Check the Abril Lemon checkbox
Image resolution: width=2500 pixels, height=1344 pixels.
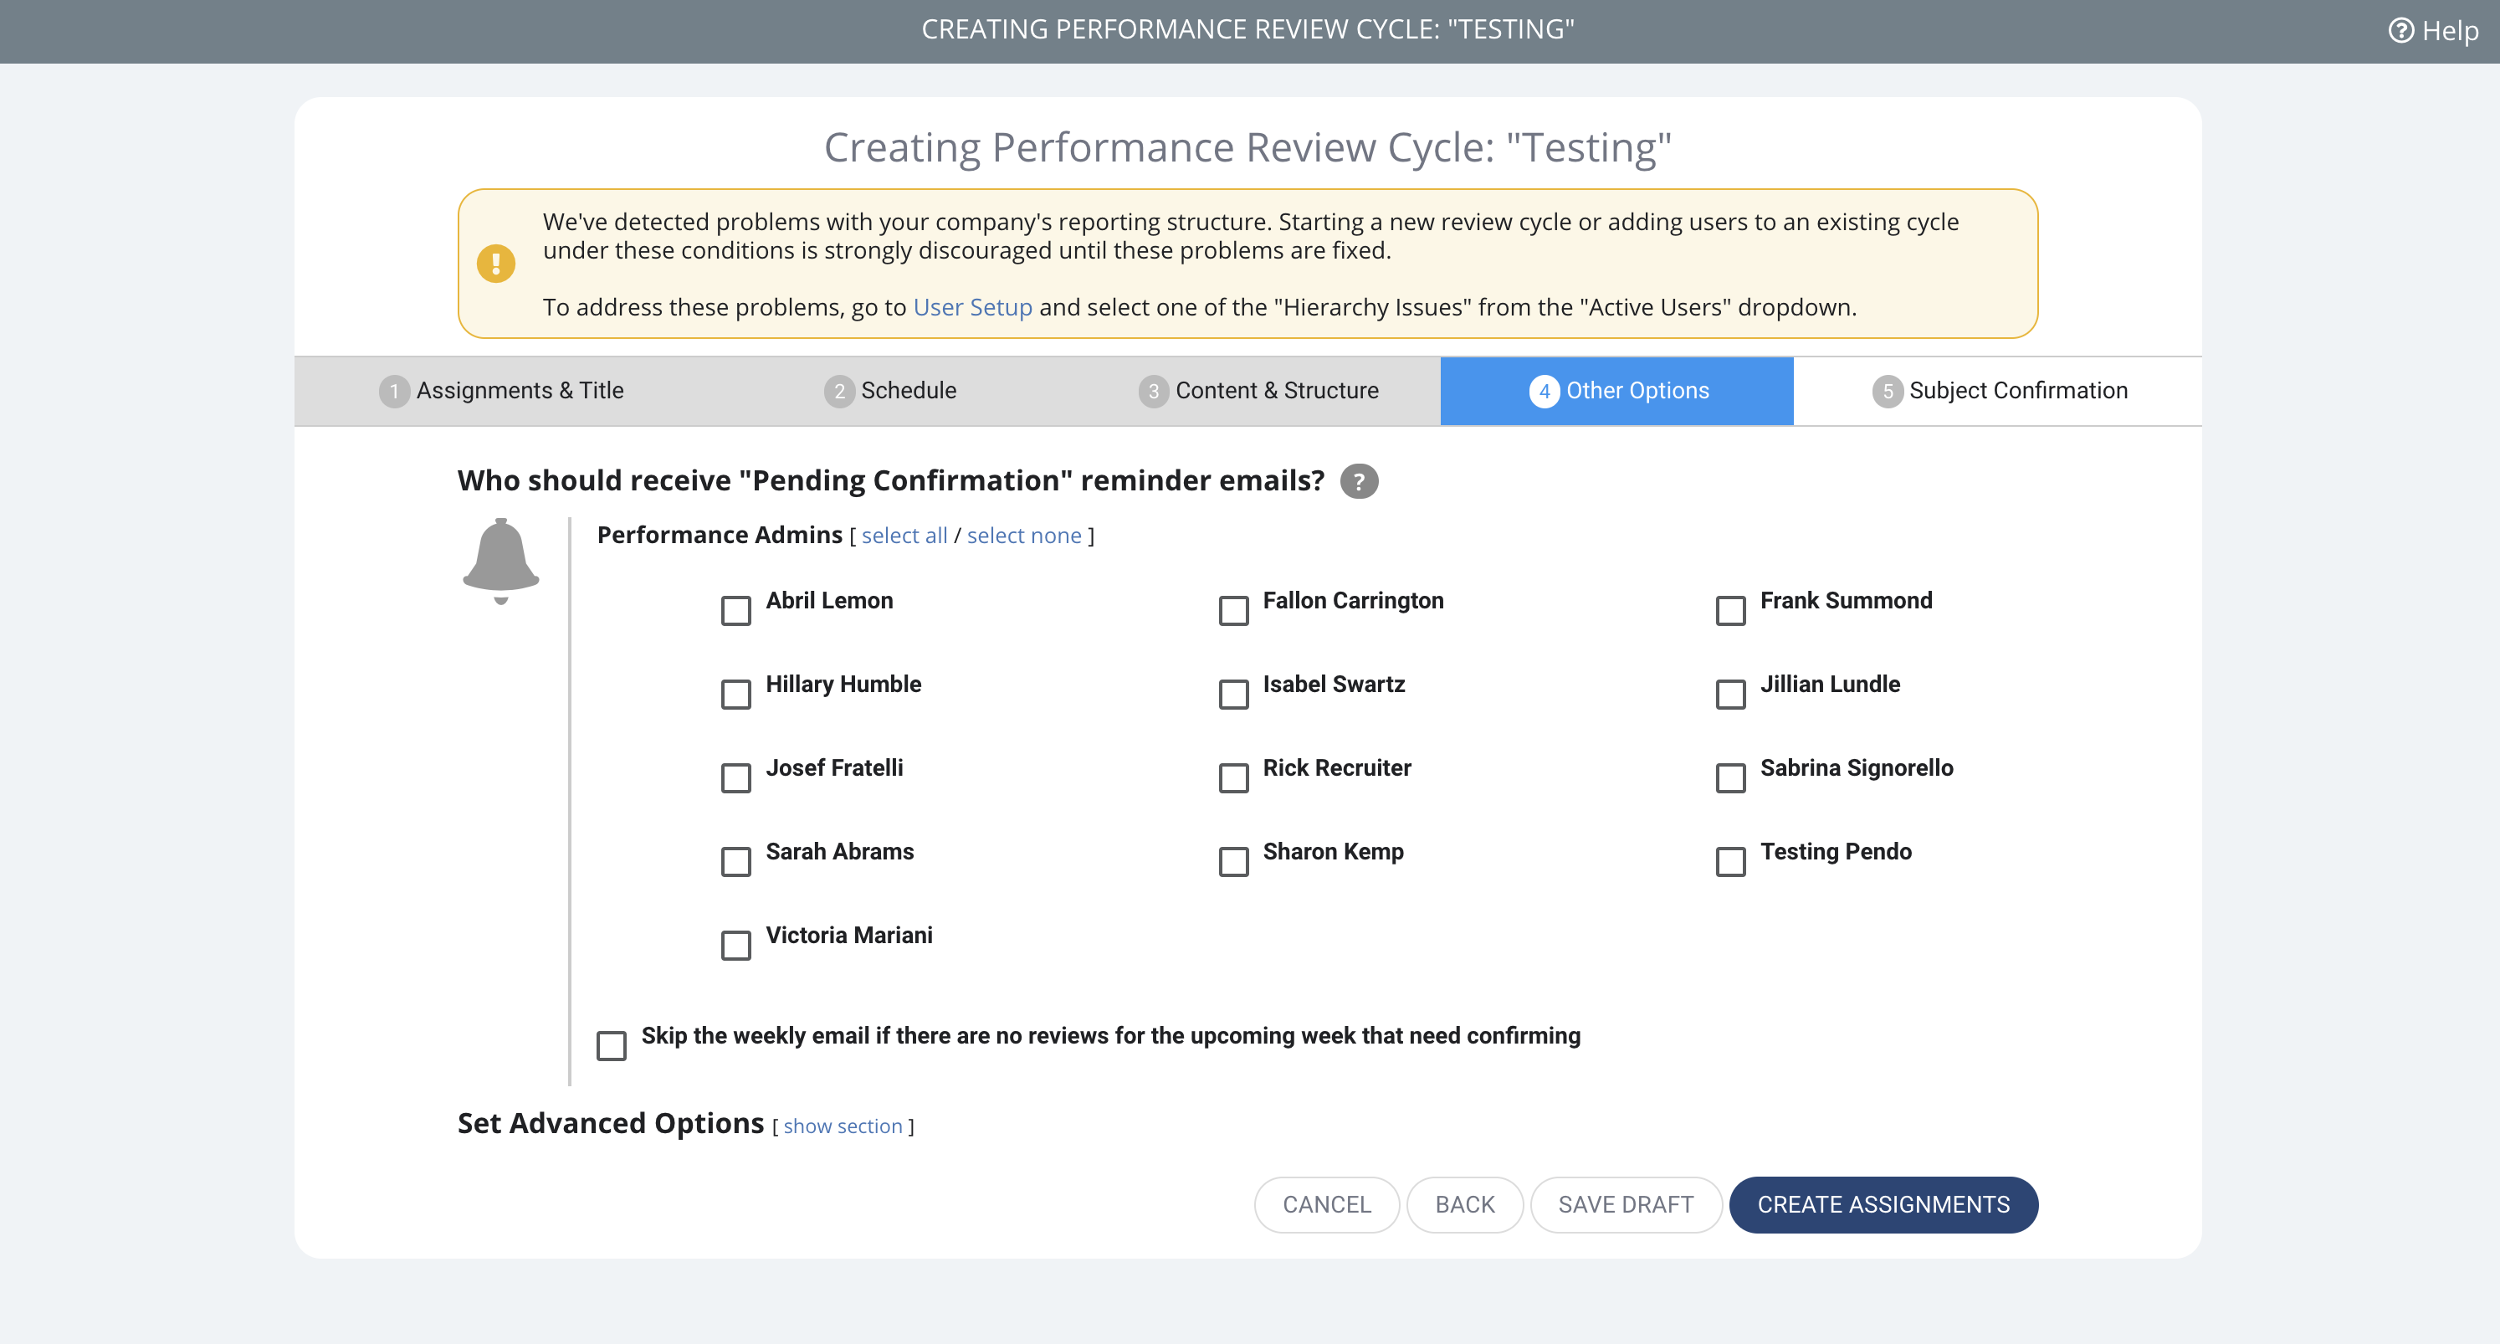(735, 612)
